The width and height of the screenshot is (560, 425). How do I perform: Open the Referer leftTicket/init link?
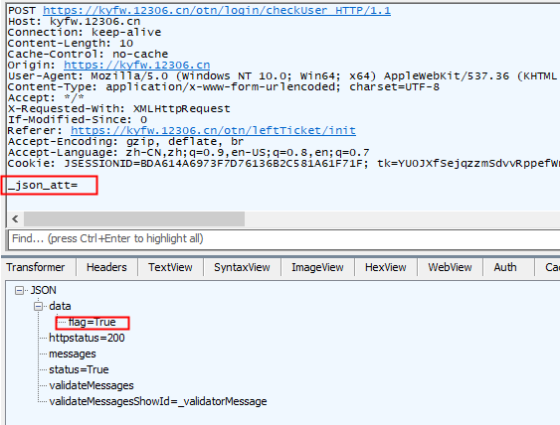(x=213, y=130)
